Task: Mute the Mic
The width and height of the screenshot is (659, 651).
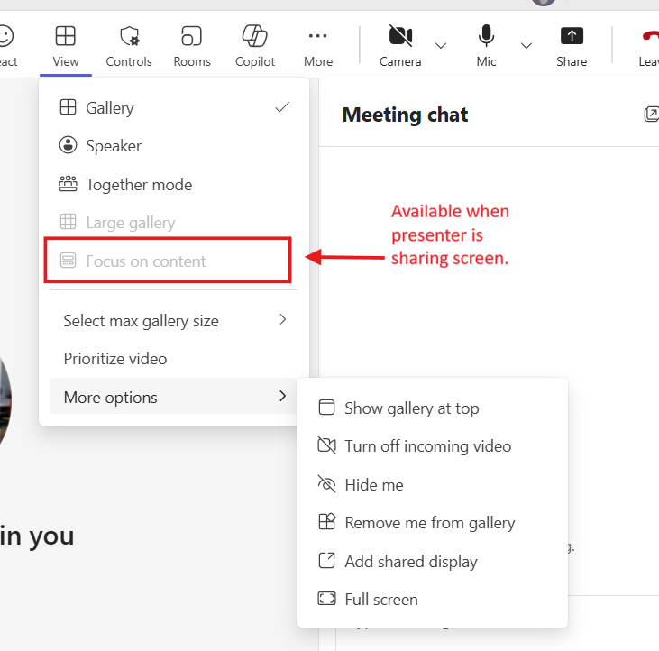Action: tap(486, 45)
